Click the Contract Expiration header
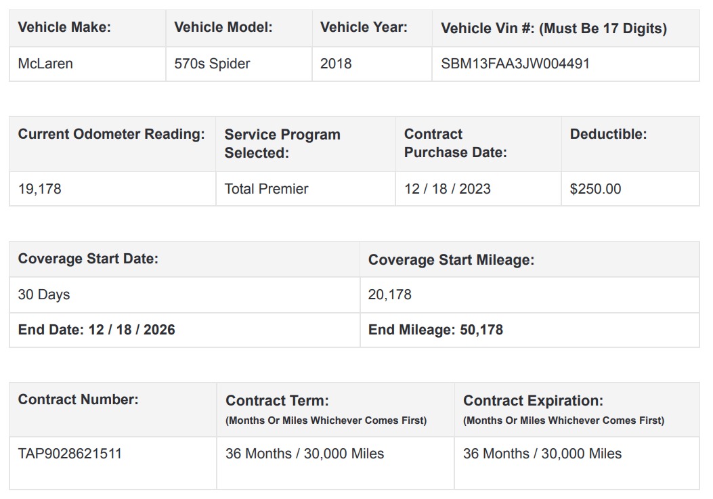713x499 pixels. point(533,401)
